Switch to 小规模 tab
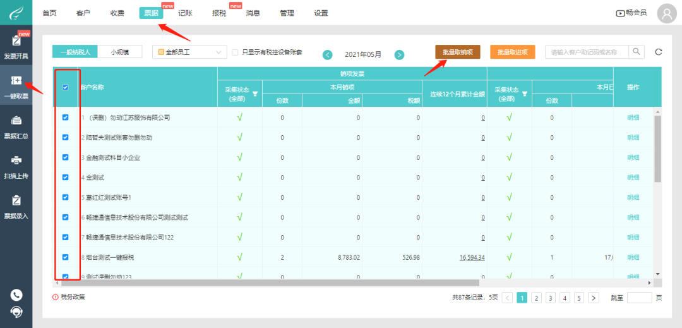 tap(119, 52)
